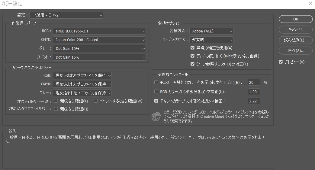
Task: Open the スポット Dot Gain 15% dropdown
Action: [99, 57]
